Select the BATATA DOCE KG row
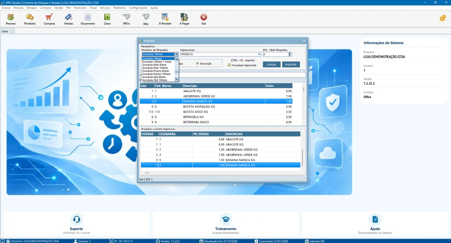This screenshot has height=243, width=451. click(x=216, y=112)
